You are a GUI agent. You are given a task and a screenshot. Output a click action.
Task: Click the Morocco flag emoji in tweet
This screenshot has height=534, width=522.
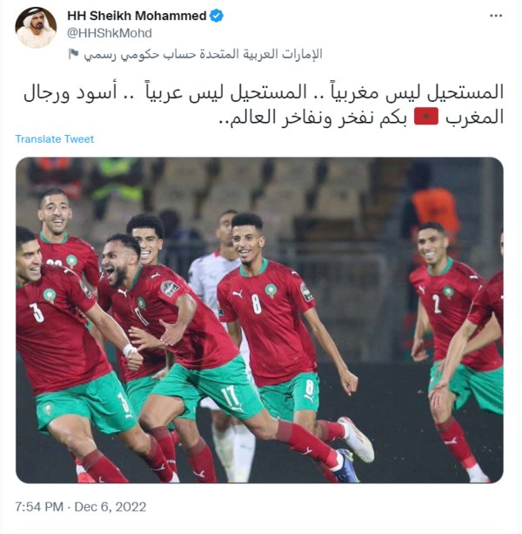click(x=425, y=117)
